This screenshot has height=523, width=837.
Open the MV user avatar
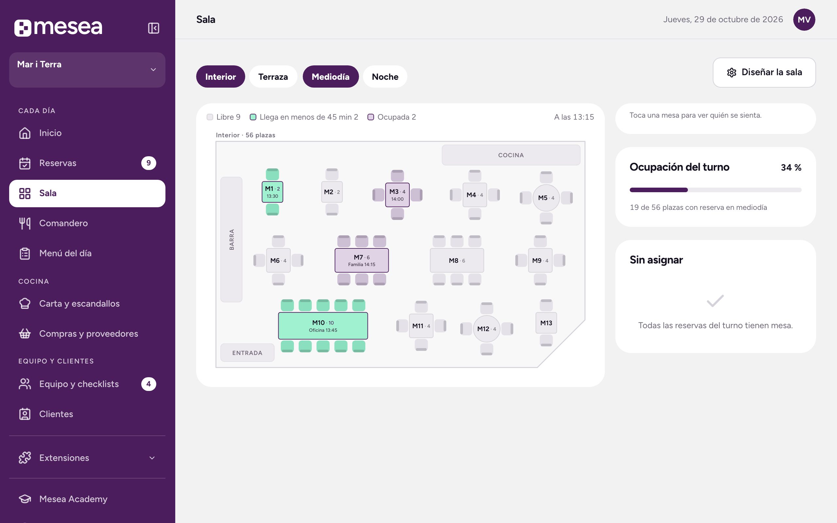(x=804, y=20)
